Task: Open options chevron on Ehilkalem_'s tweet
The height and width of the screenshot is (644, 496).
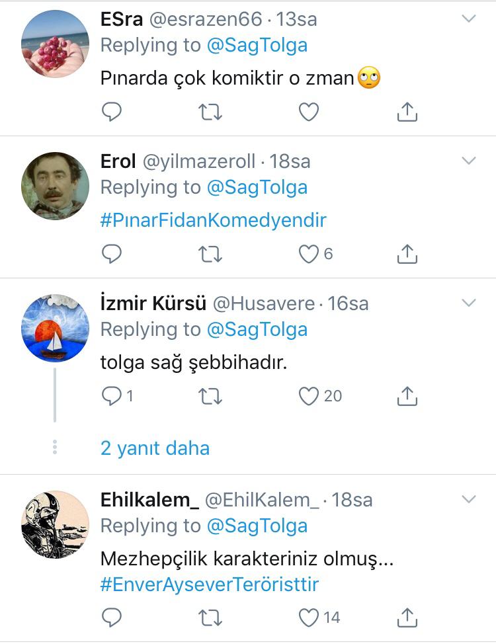Action: click(468, 499)
